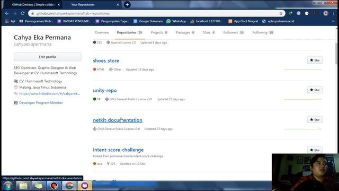Switch to the GitHub Desktop browser tab

(x=32, y=5)
